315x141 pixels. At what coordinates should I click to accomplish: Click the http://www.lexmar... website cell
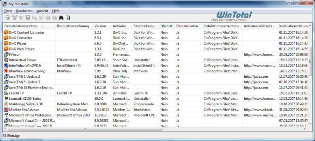coord(260,99)
